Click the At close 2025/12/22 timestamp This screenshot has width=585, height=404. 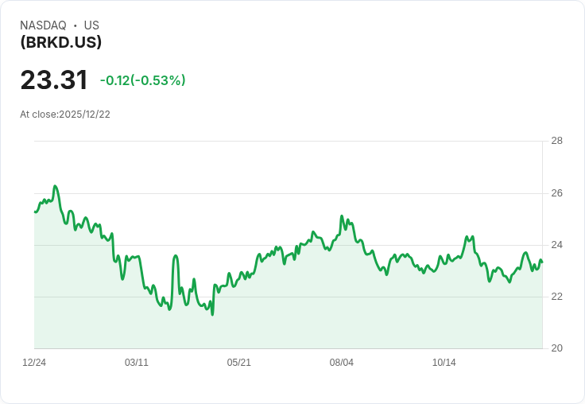pos(65,115)
